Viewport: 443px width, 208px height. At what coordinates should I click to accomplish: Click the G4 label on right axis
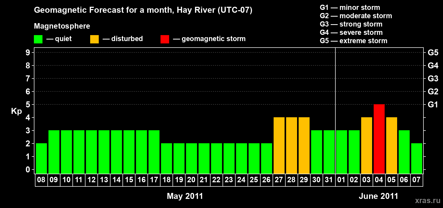pos(433,66)
